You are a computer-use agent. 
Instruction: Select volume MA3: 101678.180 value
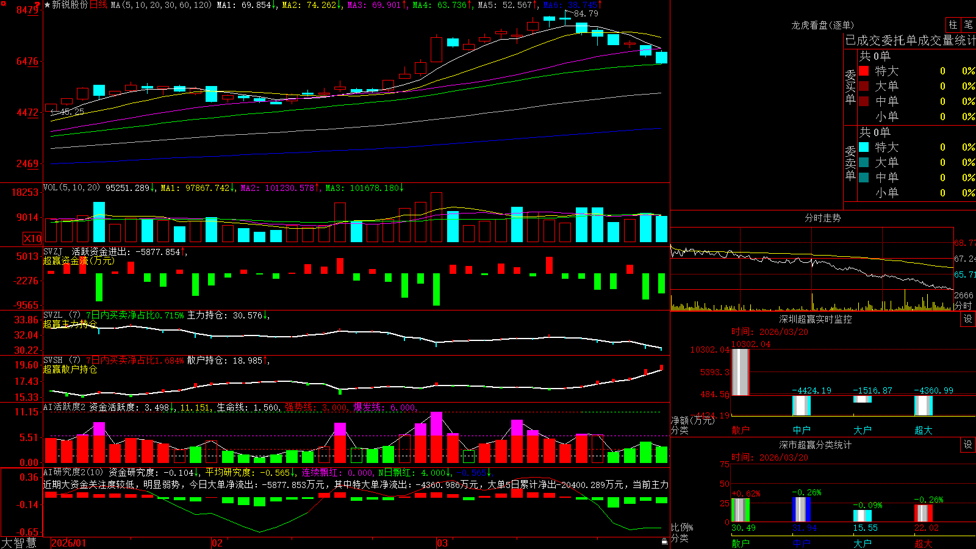(362, 188)
